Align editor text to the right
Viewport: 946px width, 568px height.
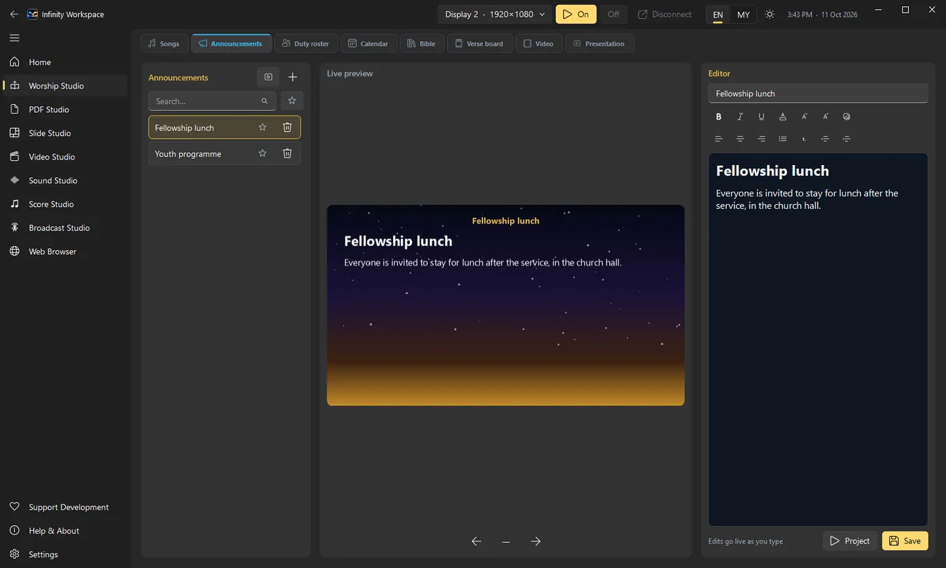pyautogui.click(x=762, y=139)
